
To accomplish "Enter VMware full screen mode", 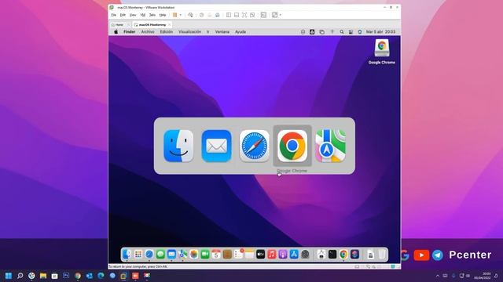I will (244, 15).
